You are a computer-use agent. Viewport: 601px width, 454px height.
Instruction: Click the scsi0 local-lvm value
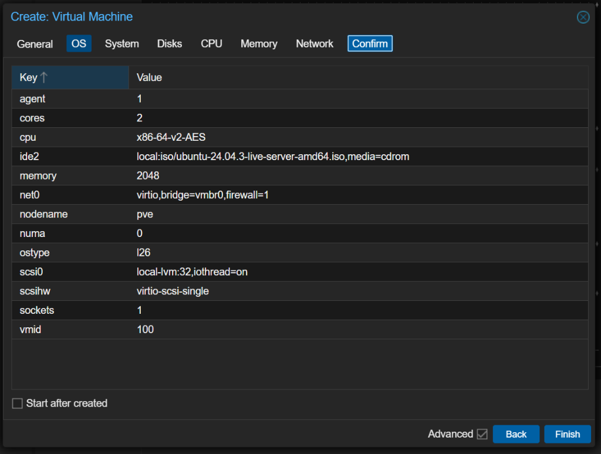point(192,272)
